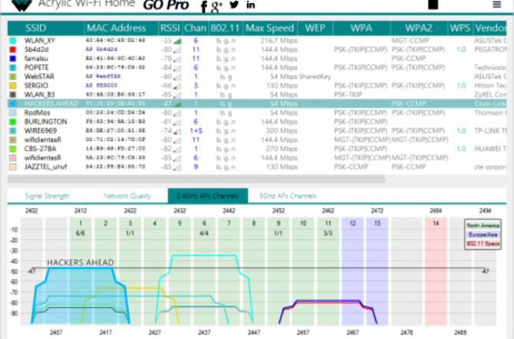
Task: Select the JAZZTEL_uhvf network name
Action: [x=45, y=167]
